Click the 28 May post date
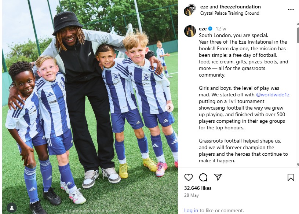 click(x=192, y=195)
